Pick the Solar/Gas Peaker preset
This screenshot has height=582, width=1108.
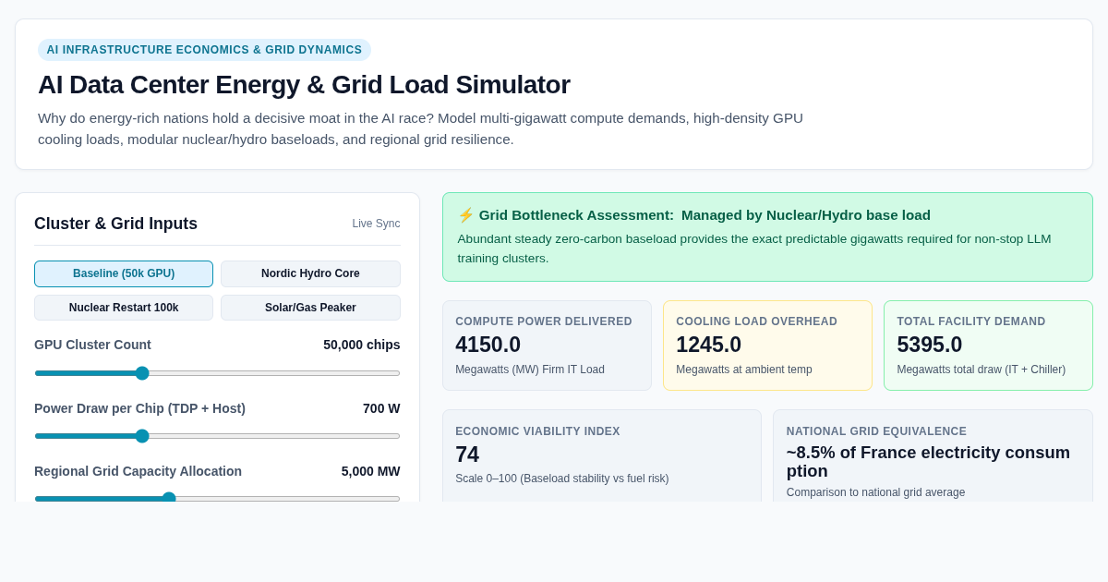pyautogui.click(x=310, y=308)
